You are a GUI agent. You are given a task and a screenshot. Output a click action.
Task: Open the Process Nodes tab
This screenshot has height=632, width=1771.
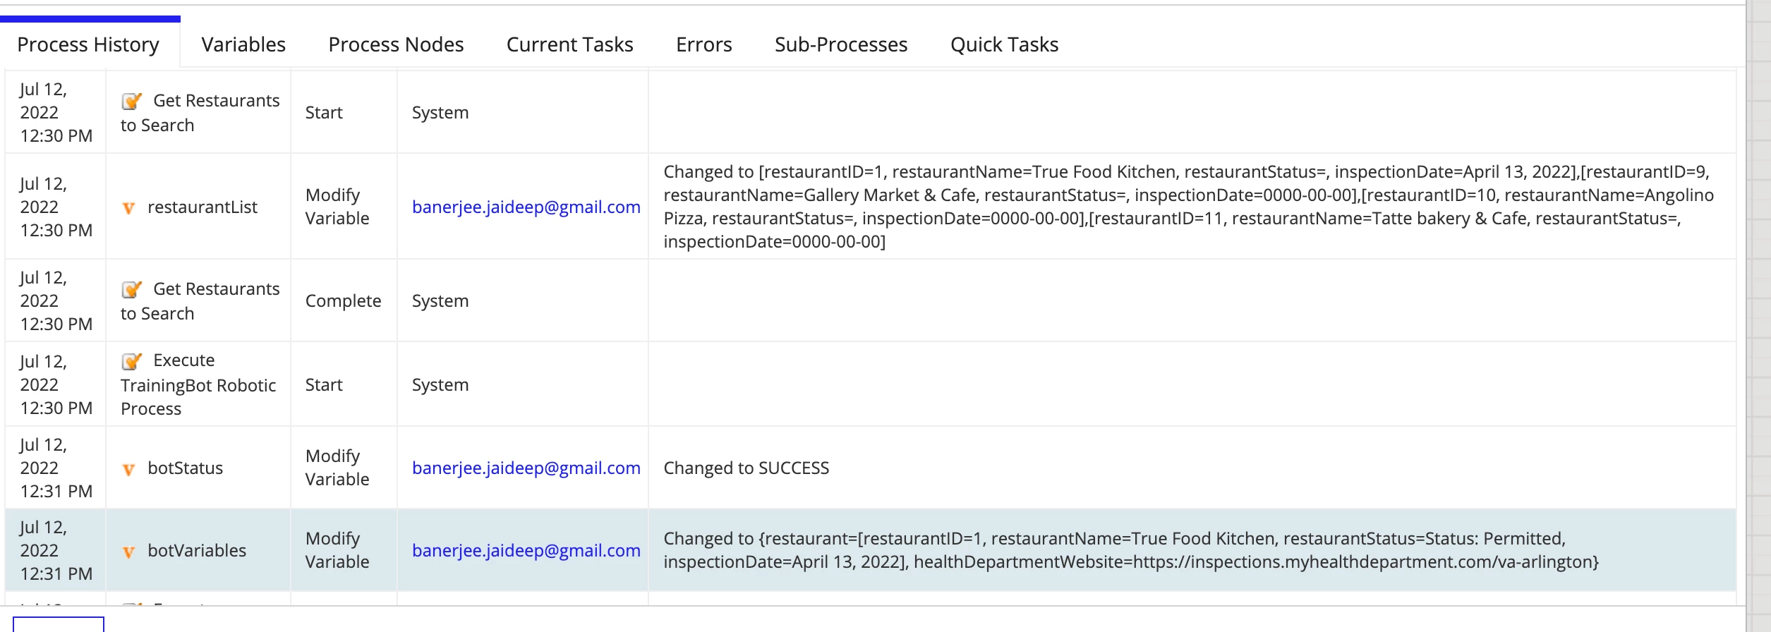[x=396, y=44]
